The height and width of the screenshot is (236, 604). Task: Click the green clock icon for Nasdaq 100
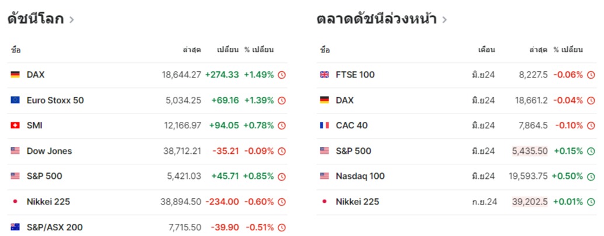(591, 176)
